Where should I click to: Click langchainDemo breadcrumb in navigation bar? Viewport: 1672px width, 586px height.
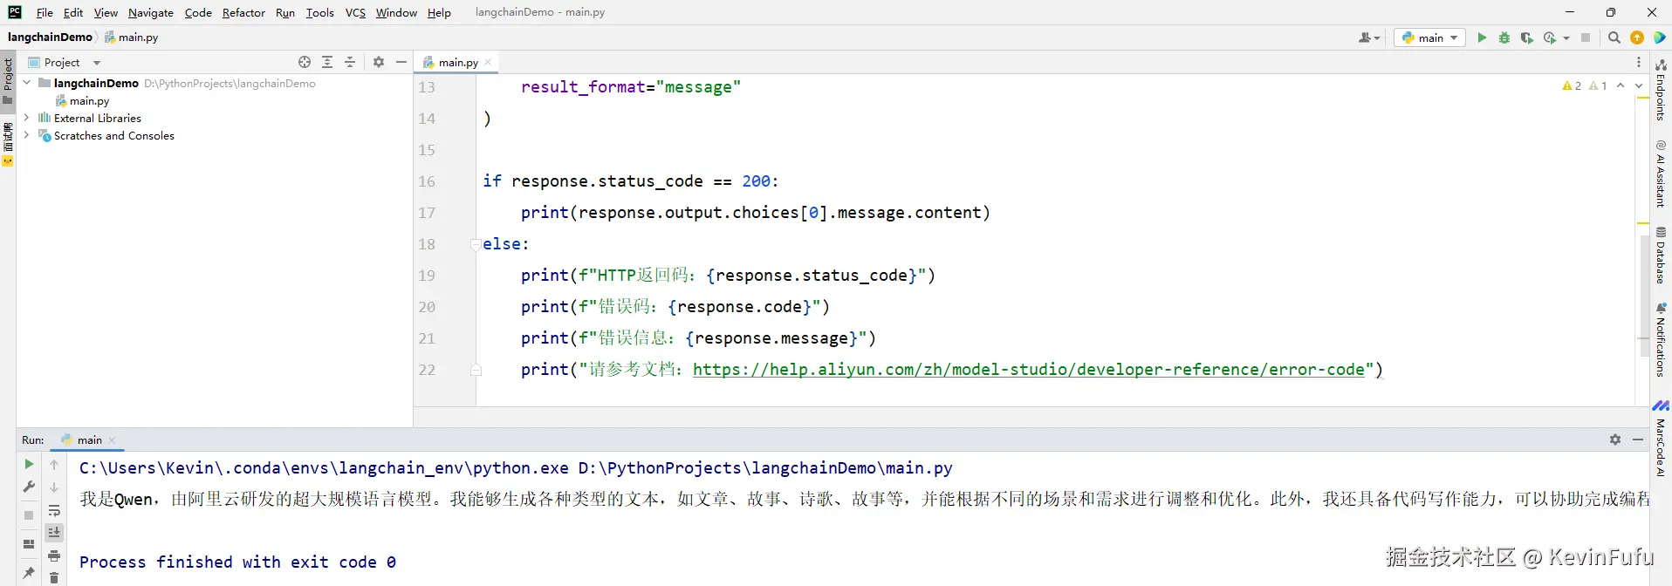click(x=49, y=37)
